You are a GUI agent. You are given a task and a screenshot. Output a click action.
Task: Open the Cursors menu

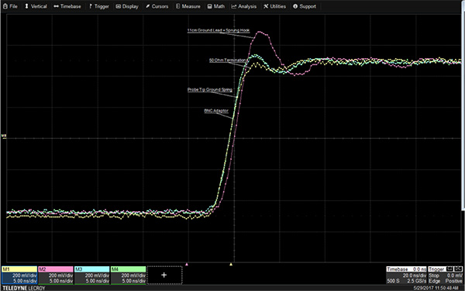157,6
